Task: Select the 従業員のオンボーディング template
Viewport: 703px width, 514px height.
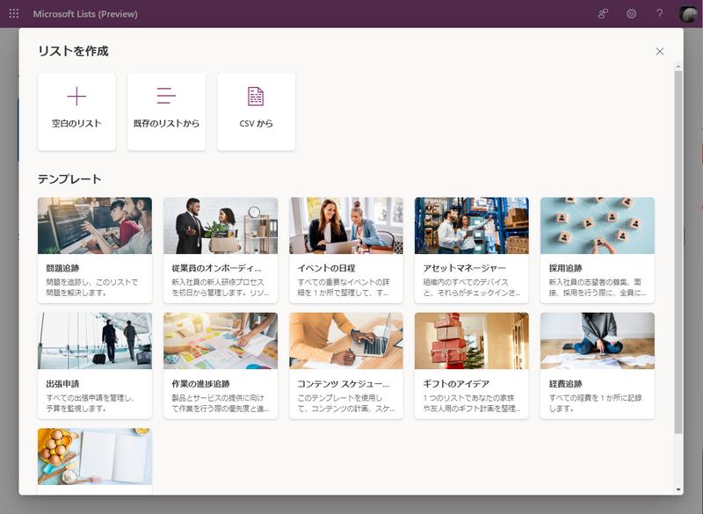Action: click(x=221, y=250)
